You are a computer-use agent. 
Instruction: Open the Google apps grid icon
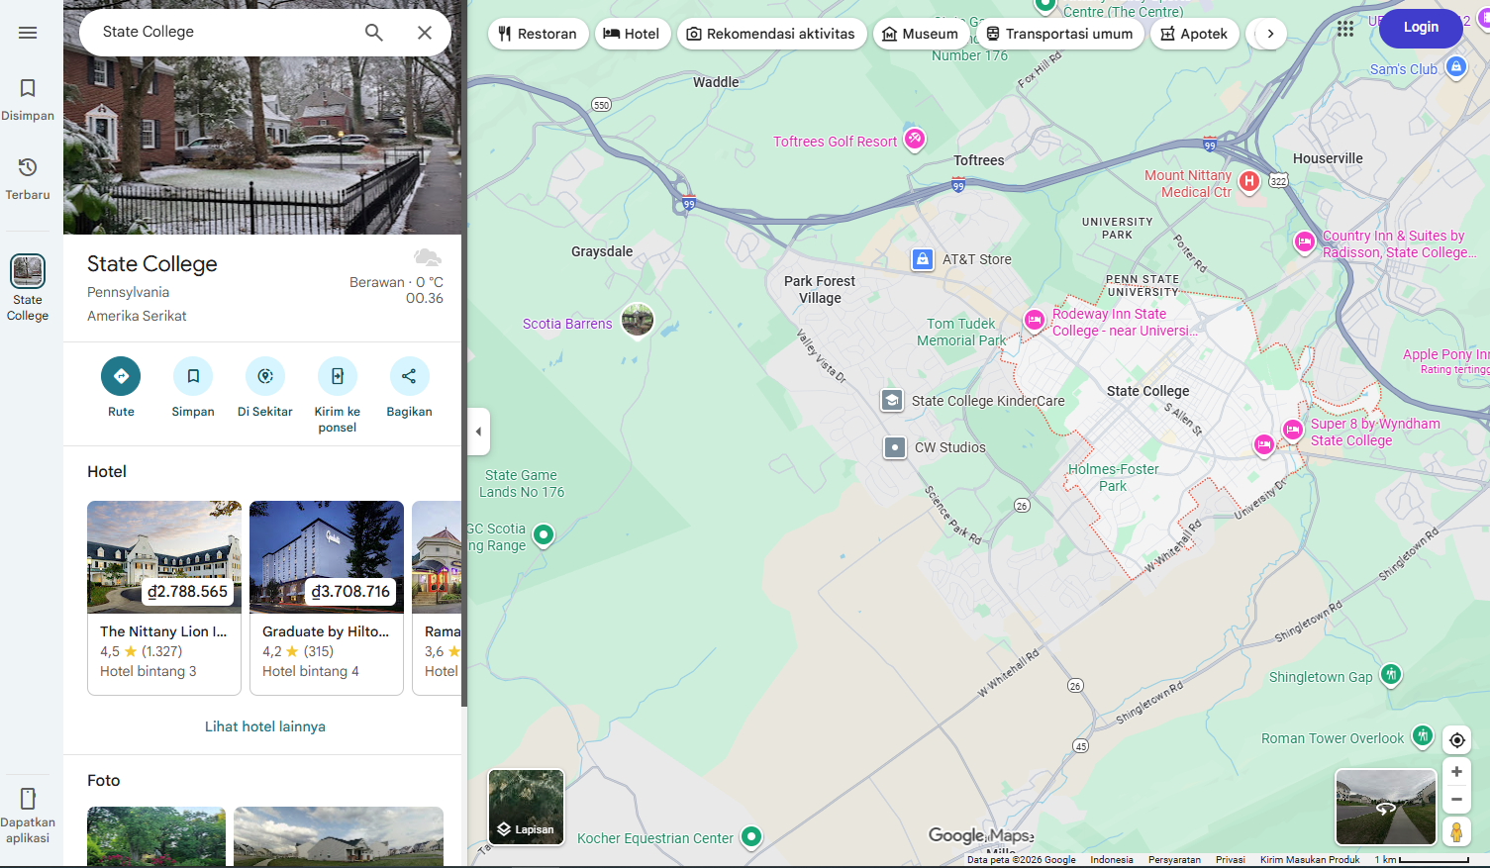(1345, 29)
